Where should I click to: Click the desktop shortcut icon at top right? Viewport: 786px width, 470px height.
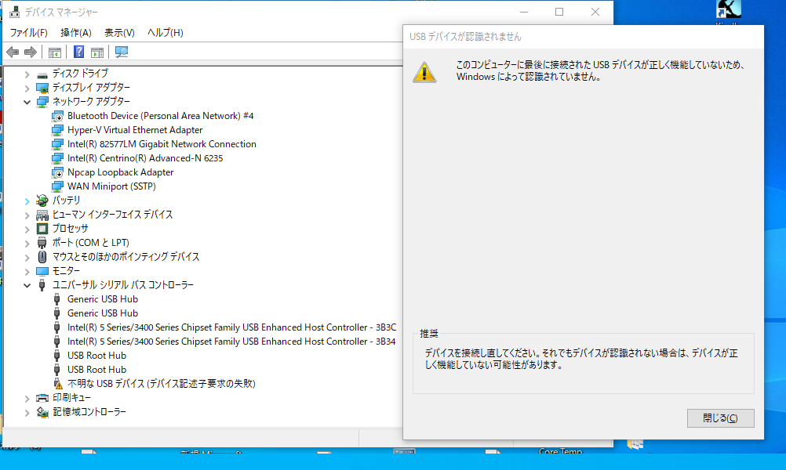click(x=729, y=9)
